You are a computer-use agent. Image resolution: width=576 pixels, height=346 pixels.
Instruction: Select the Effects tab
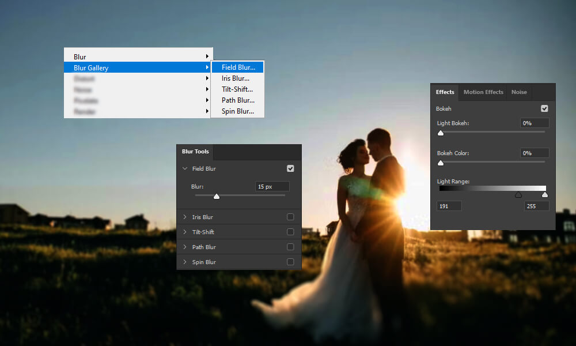tap(445, 92)
